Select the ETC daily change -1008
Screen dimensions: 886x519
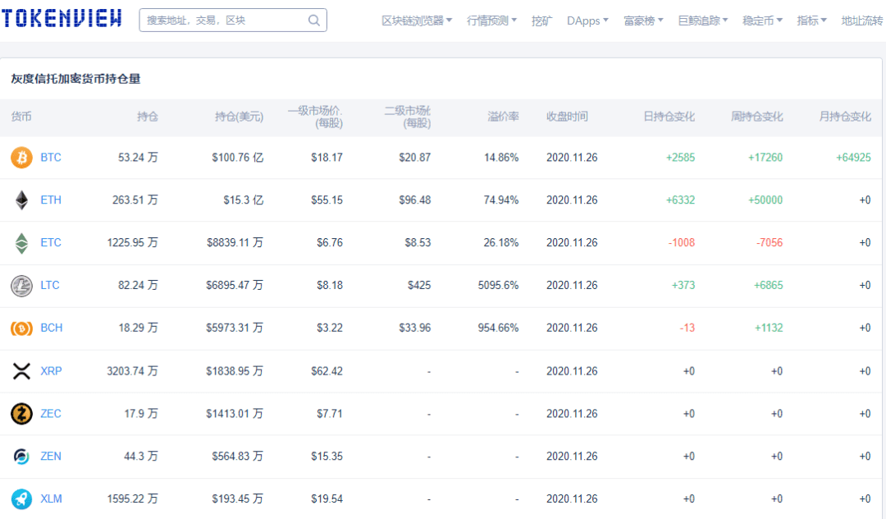[x=682, y=242]
